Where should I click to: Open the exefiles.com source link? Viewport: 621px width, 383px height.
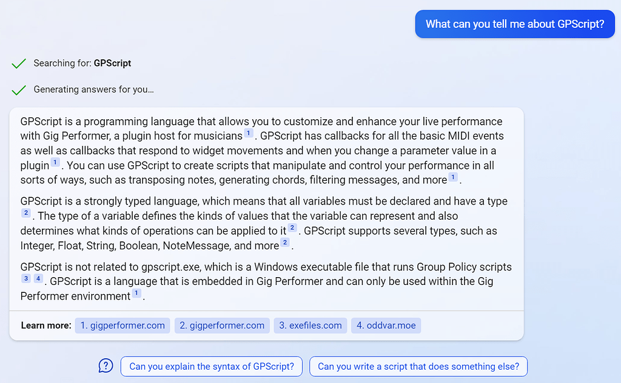(x=310, y=326)
